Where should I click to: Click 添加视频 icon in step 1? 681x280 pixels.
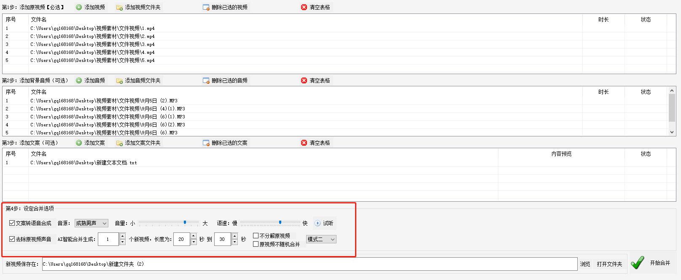pyautogui.click(x=79, y=7)
